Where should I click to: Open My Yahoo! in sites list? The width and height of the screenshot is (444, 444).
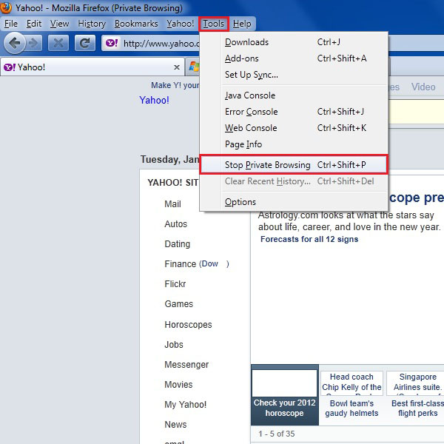pyautogui.click(x=186, y=404)
